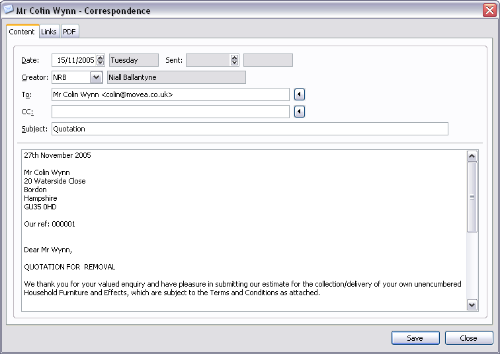Click in the empty CC field
The height and width of the screenshot is (354, 500).
click(x=170, y=112)
